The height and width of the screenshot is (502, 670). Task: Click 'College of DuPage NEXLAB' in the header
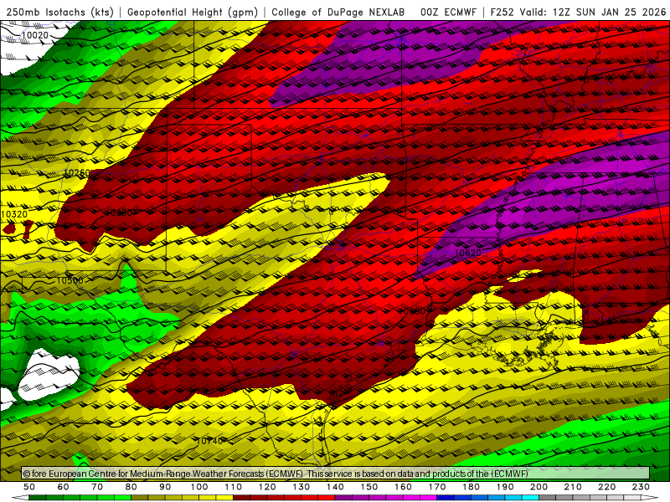(x=338, y=13)
